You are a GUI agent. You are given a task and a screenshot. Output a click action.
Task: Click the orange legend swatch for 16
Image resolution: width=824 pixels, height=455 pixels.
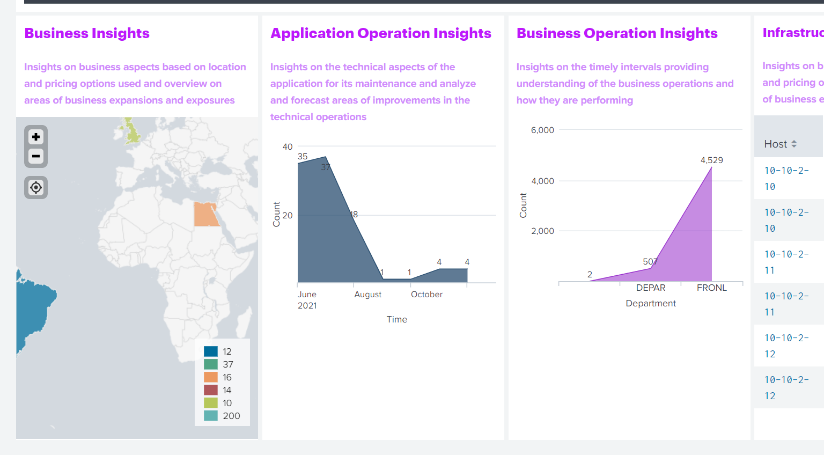click(x=211, y=377)
